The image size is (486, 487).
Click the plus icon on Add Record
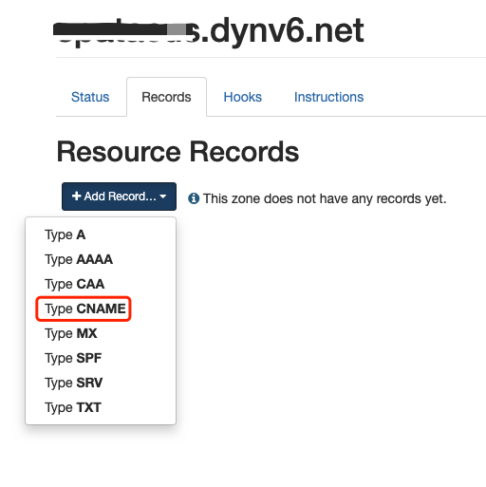[76, 197]
